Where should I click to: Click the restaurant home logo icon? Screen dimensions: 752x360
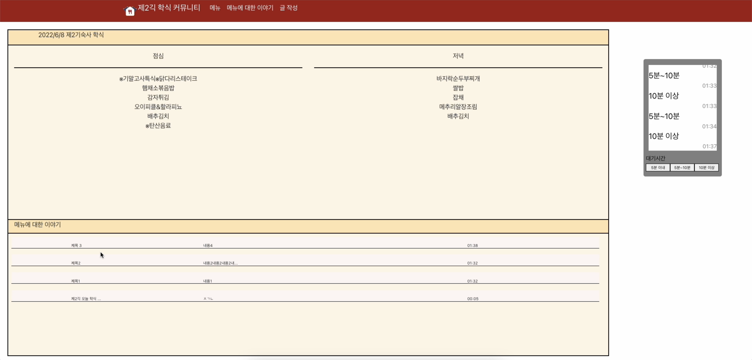[x=130, y=11]
